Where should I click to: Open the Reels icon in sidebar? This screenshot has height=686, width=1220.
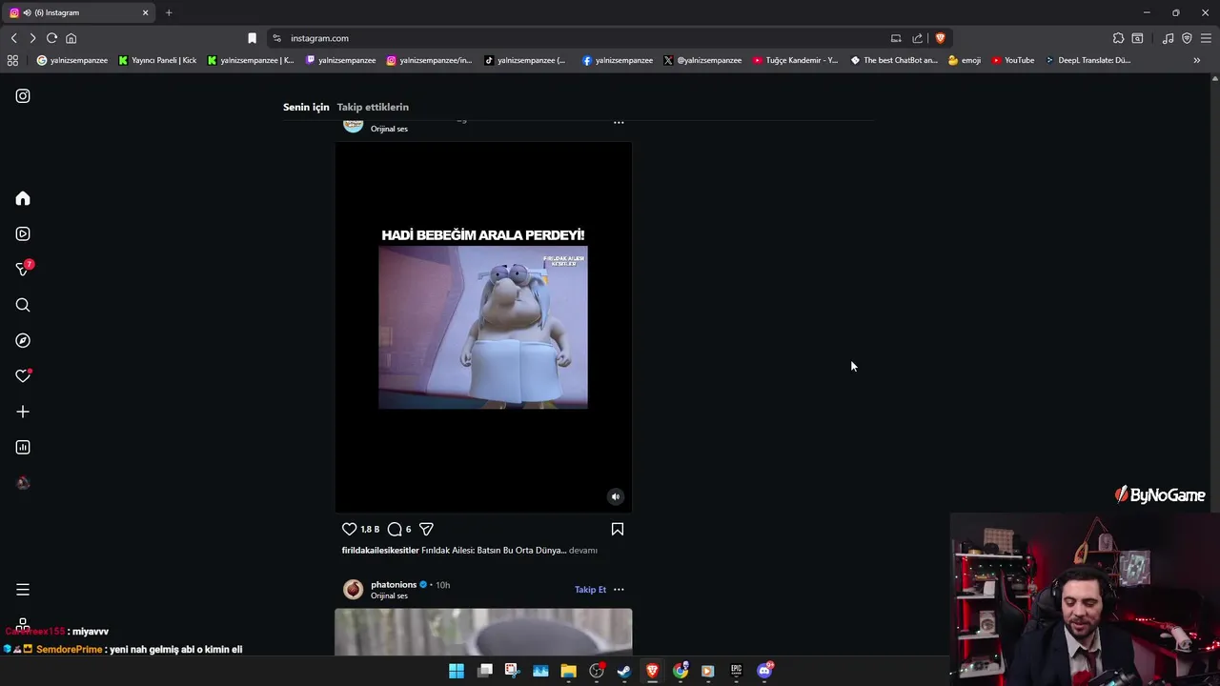click(23, 233)
